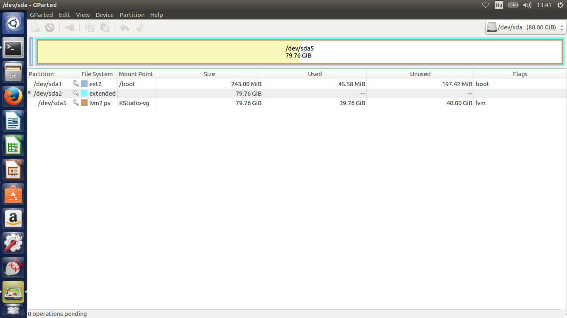Launch Firefox from the dock
The height and width of the screenshot is (318, 567).
14,97
